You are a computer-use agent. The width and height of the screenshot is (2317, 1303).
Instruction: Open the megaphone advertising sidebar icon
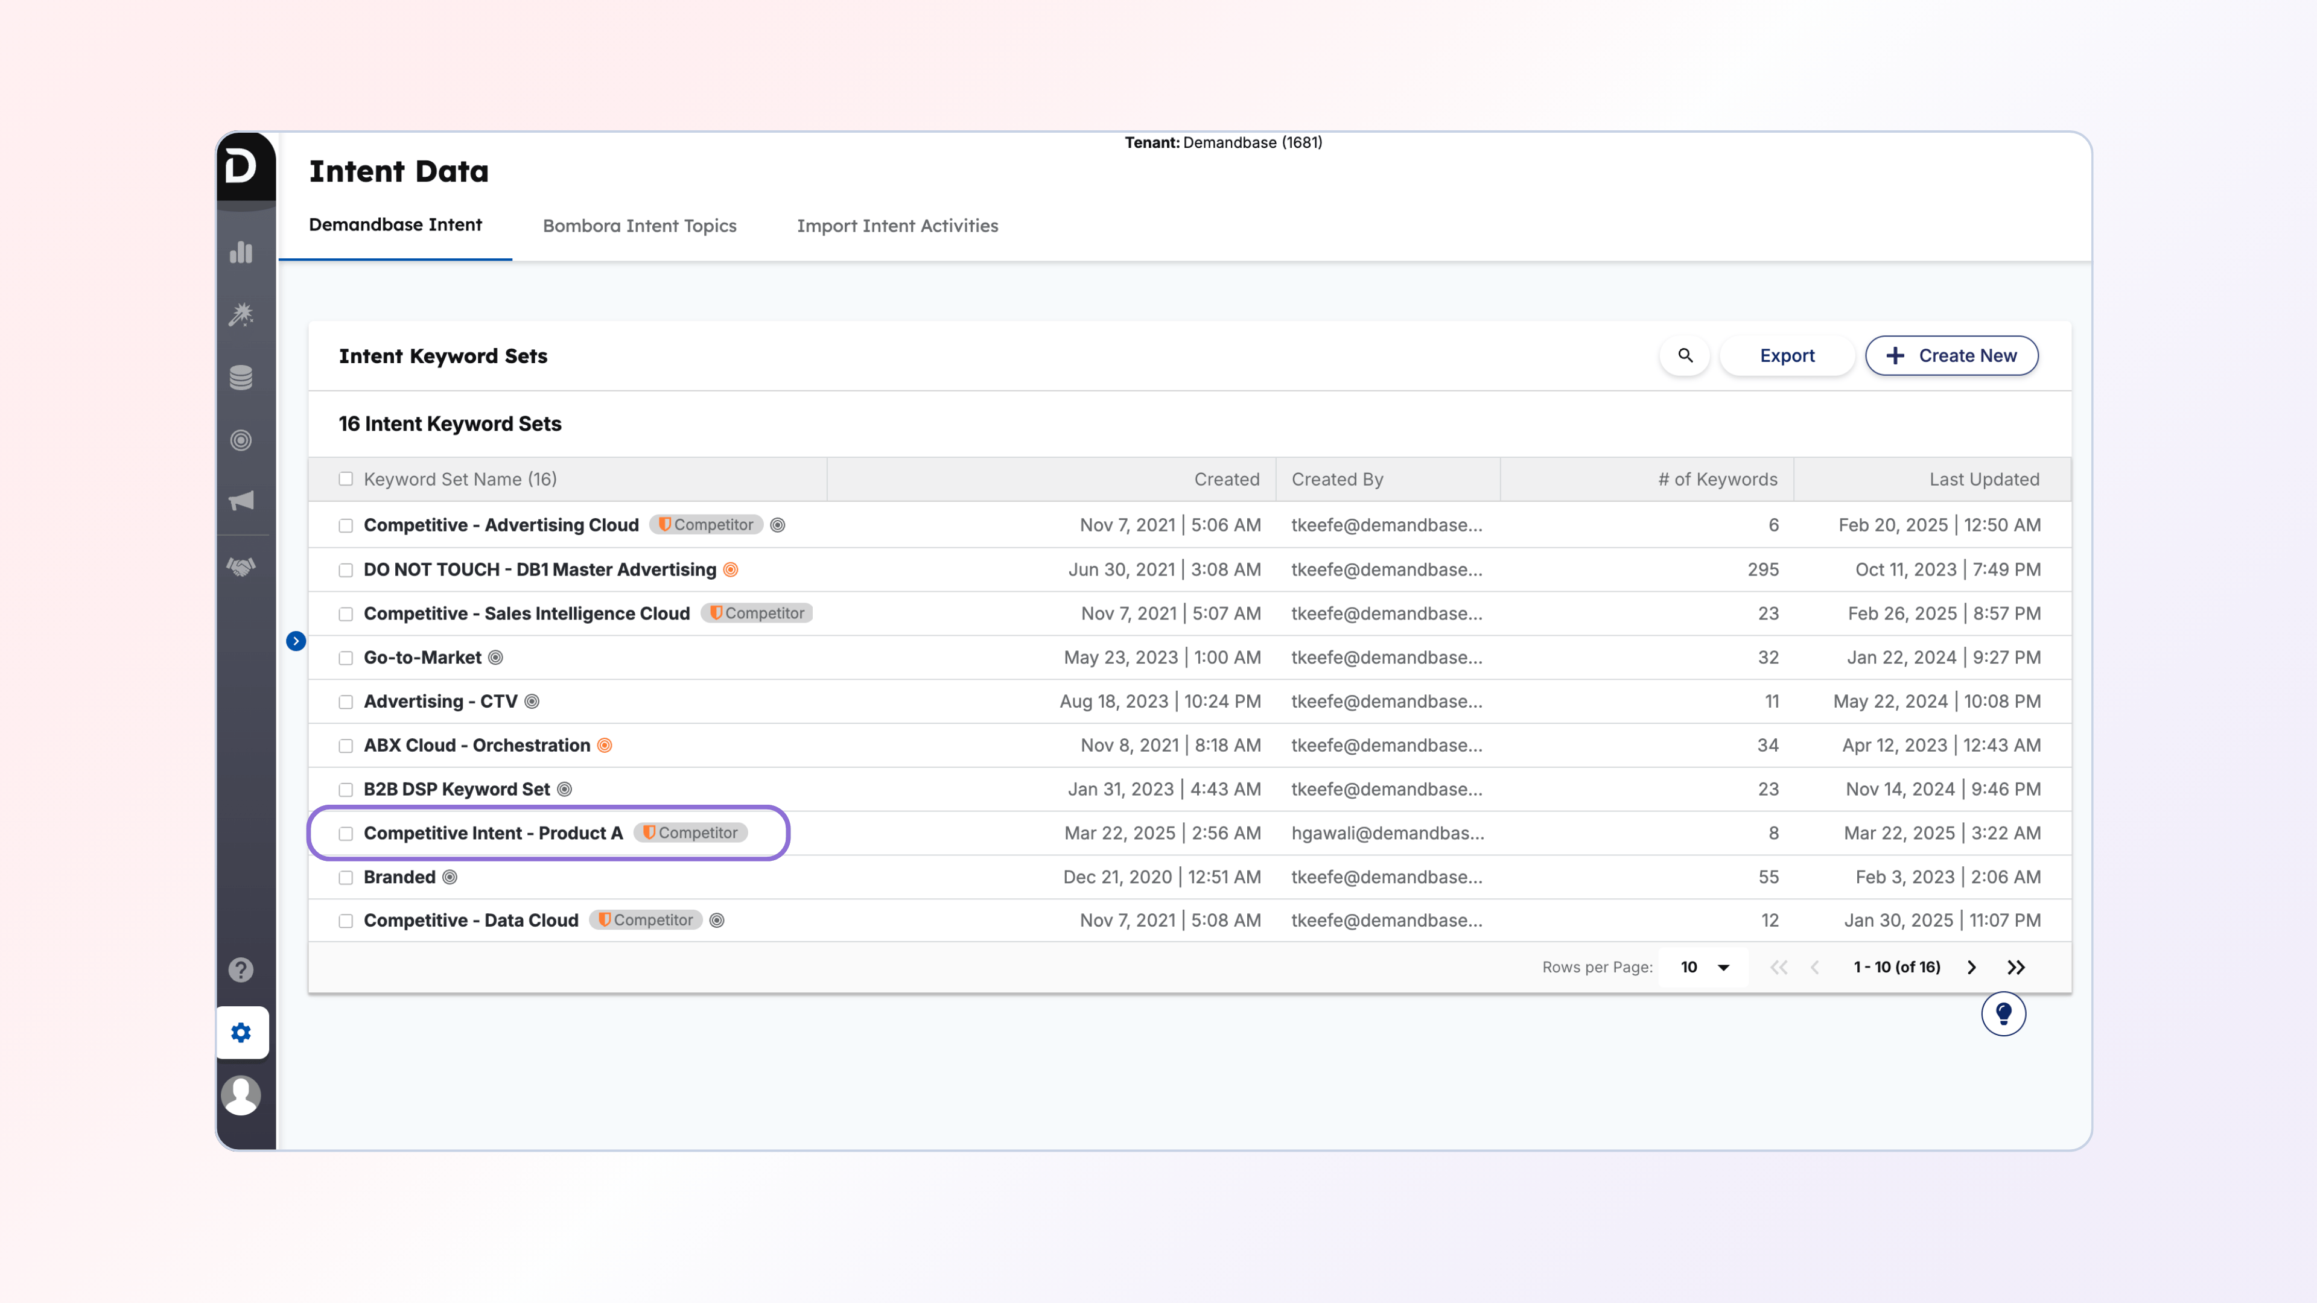tap(241, 501)
